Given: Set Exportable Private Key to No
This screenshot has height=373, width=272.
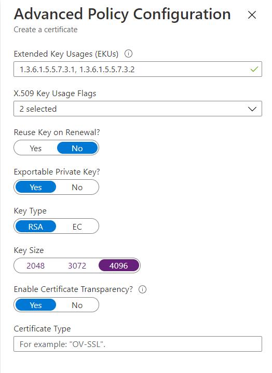Looking at the screenshot, I should (x=77, y=187).
